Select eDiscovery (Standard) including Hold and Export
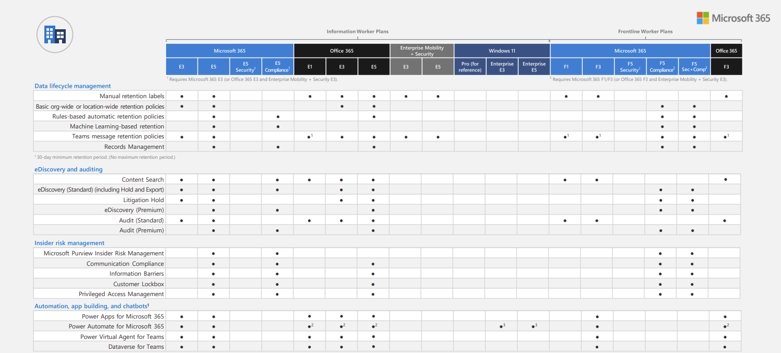 pyautogui.click(x=101, y=190)
